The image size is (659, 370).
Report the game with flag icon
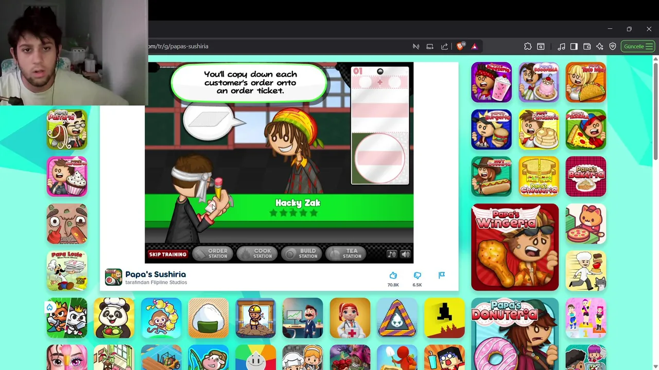[441, 275]
